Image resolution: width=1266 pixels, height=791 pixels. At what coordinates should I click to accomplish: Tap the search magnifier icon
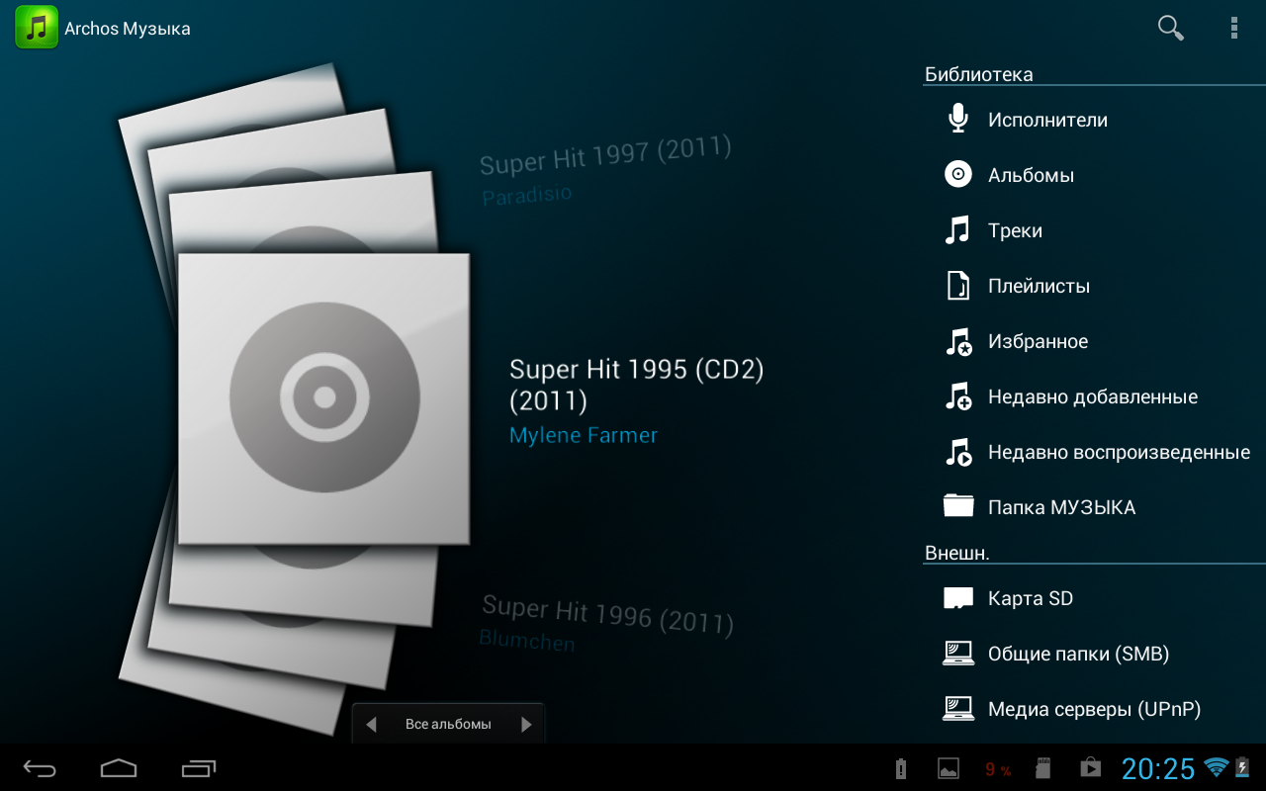click(x=1171, y=28)
